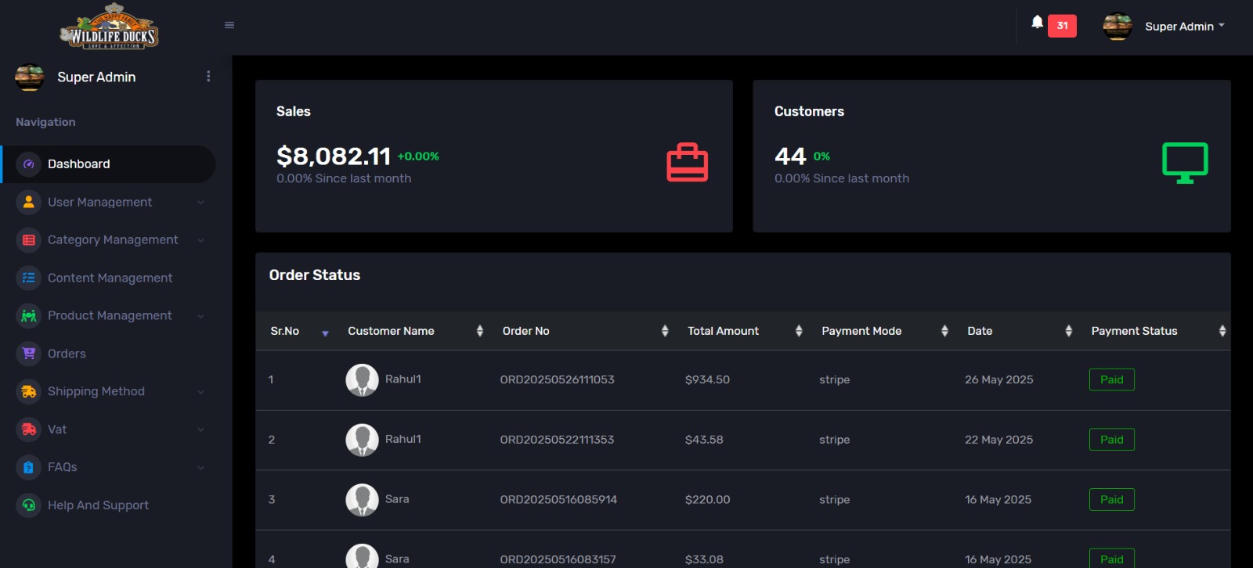This screenshot has height=568, width=1253.
Task: Click Rahul1 avatar in ORD20250526111053 row
Action: (x=362, y=380)
